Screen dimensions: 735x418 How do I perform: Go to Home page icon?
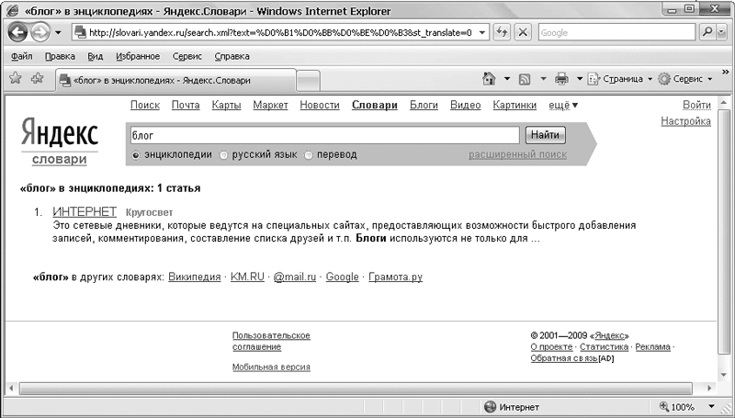pyautogui.click(x=489, y=79)
